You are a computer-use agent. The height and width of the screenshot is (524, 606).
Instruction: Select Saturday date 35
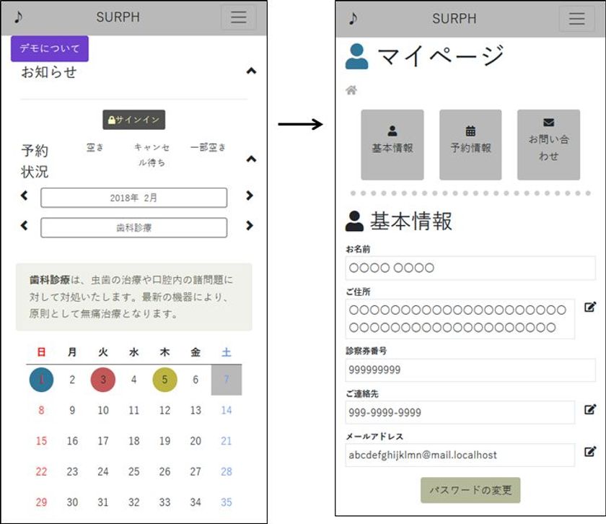click(227, 502)
